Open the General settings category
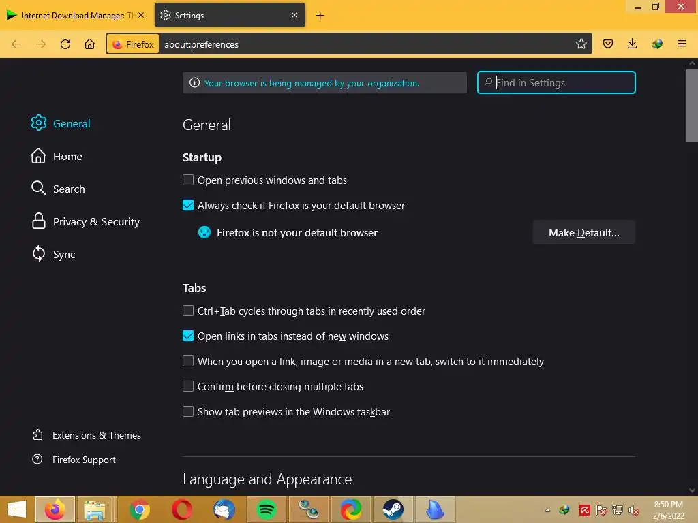The width and height of the screenshot is (698, 523). (61, 123)
